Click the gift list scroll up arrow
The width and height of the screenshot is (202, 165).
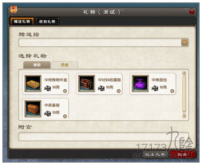click(x=184, y=73)
